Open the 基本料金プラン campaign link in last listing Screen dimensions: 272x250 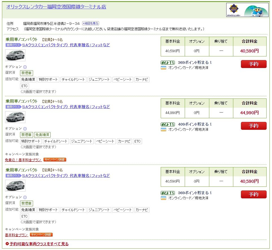16,235
